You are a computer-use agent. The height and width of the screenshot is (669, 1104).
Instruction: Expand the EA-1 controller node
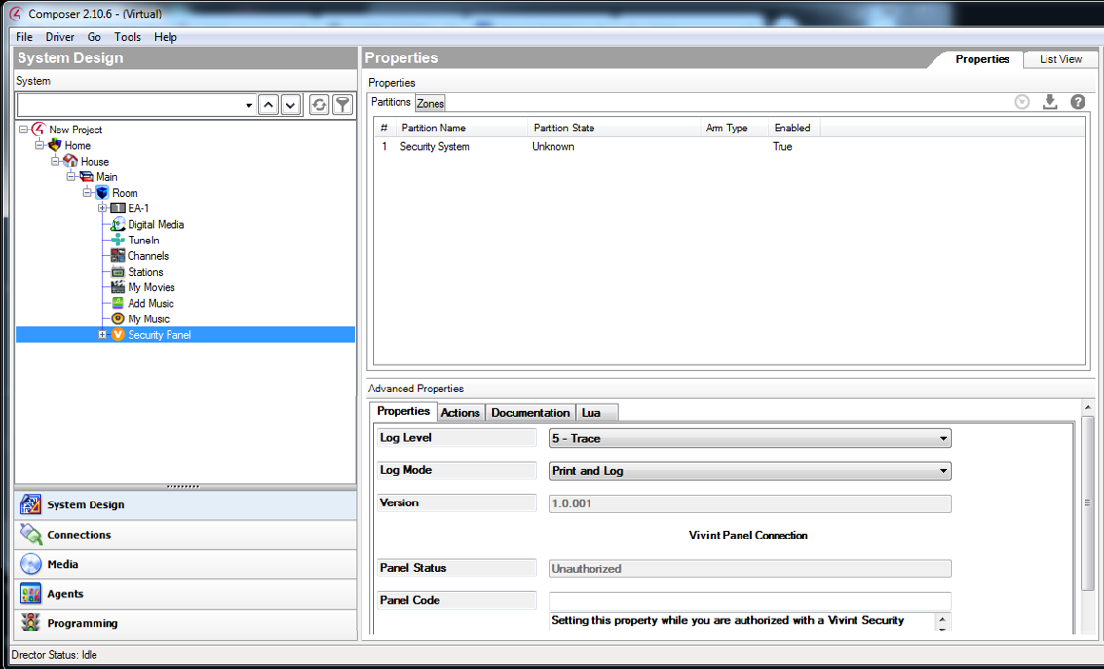(102, 208)
